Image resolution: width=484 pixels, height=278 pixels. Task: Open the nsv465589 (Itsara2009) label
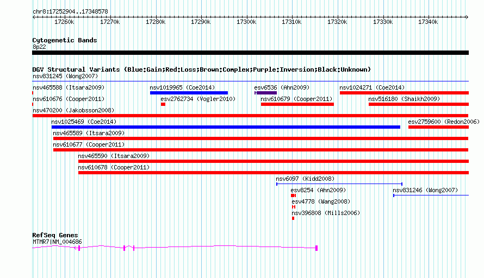(x=89, y=133)
